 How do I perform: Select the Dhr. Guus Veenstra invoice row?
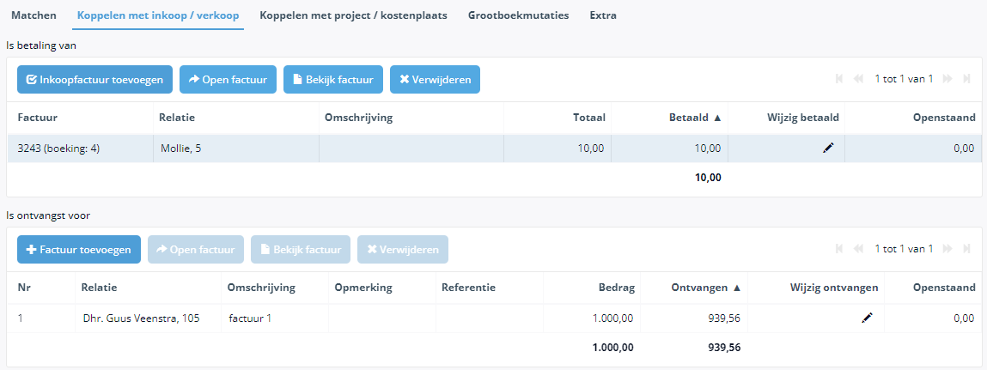tap(494, 318)
